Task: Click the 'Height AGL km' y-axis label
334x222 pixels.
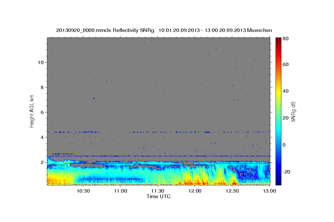Action: 32,111
